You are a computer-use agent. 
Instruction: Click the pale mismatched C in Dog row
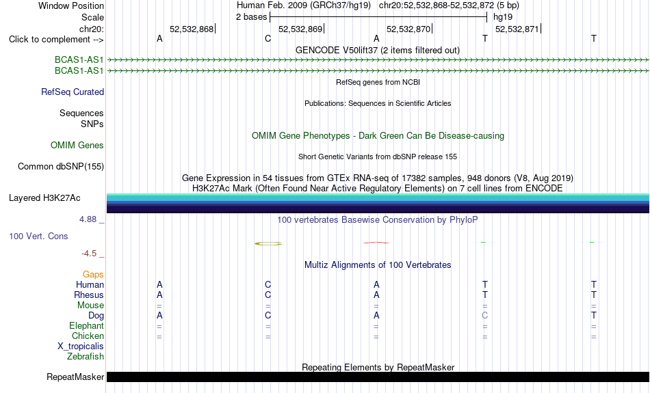[x=484, y=315]
